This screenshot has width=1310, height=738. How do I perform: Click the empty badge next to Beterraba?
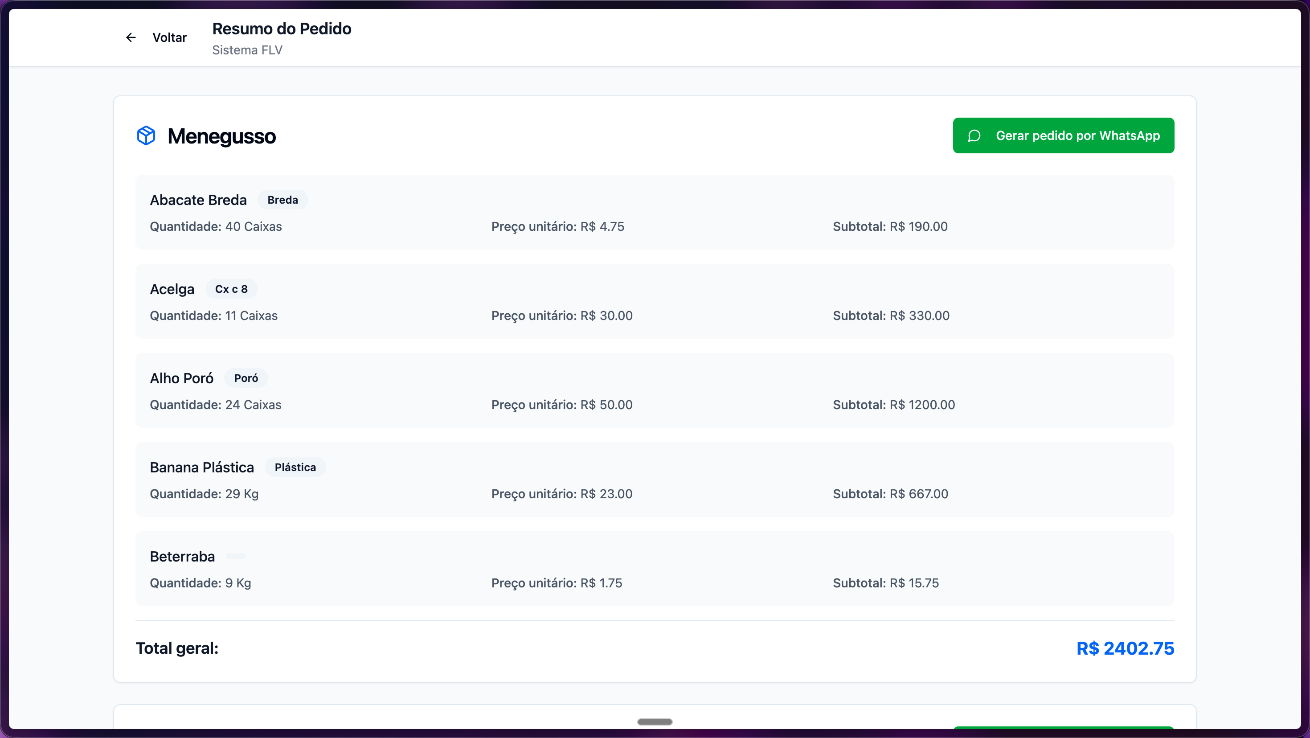pyautogui.click(x=235, y=556)
